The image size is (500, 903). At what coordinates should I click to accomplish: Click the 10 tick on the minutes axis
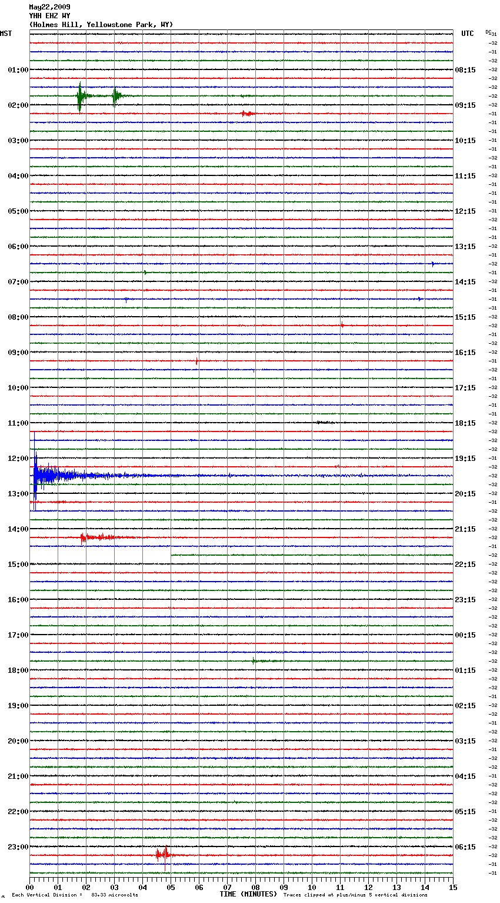point(312,887)
